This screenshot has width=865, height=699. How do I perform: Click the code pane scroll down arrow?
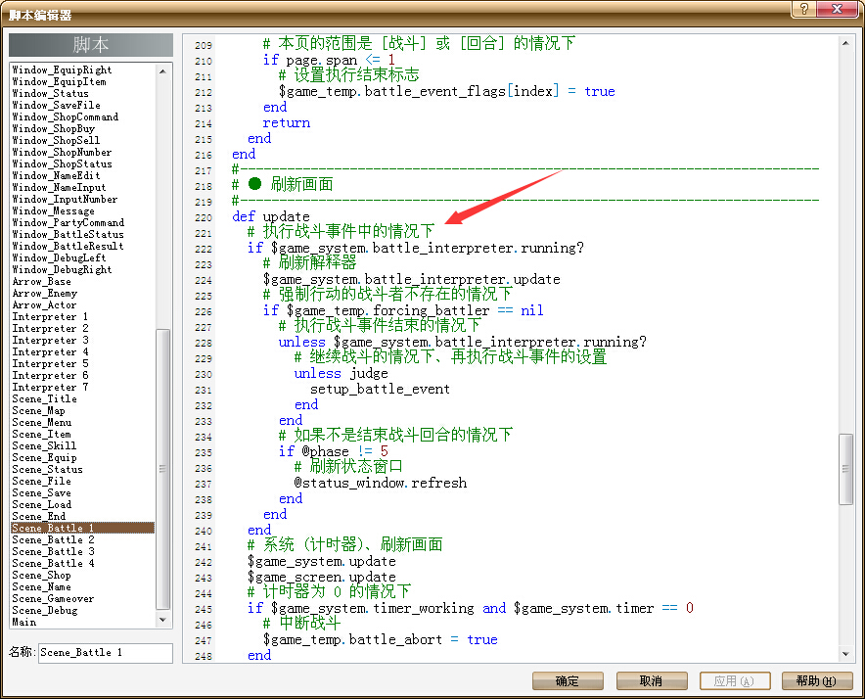845,654
